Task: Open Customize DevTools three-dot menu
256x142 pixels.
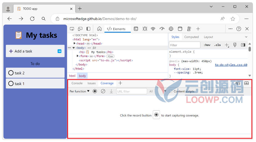Action: click(230, 29)
